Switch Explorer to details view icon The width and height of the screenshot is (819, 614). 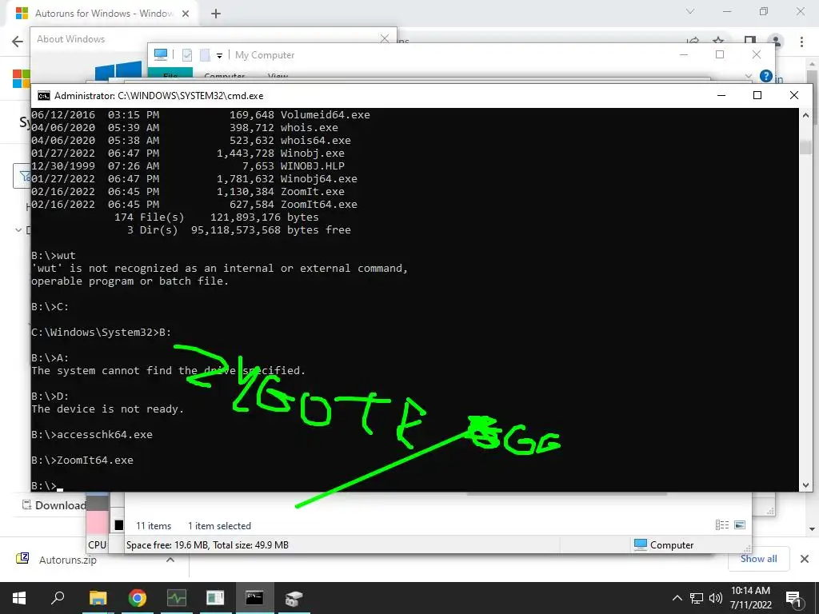point(722,524)
